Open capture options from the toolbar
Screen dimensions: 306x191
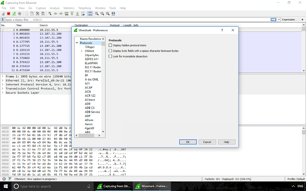(19, 14)
